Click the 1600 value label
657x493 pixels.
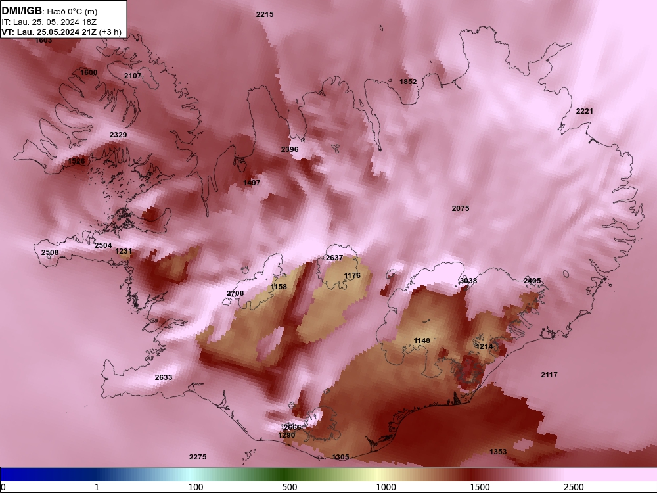[89, 72]
